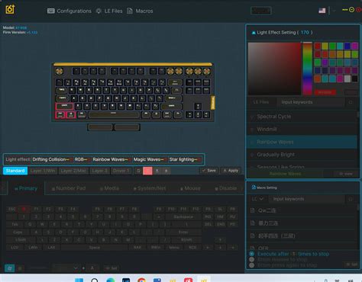Pick the white color swatch
Screen dimensions: 362x282
click(347, 79)
